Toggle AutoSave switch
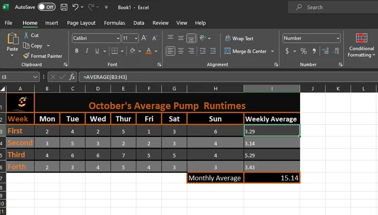 (47, 7)
